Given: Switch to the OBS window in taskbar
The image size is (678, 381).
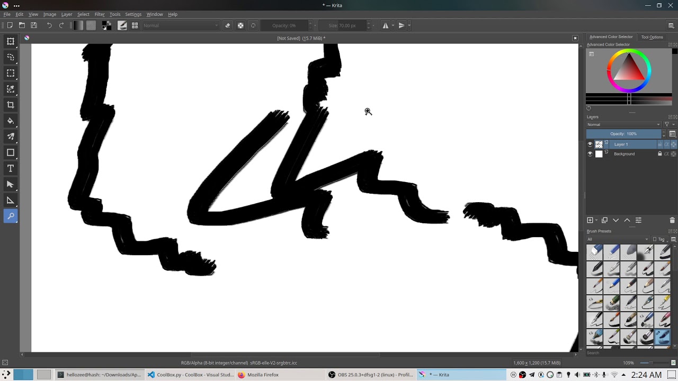Looking at the screenshot, I should (371, 375).
